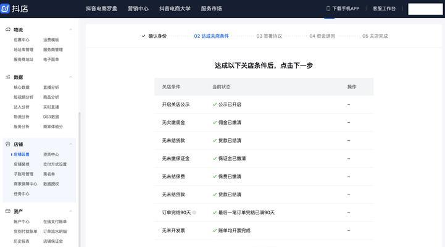Open 订单流水明细 in sidebar
This screenshot has height=247, width=445.
click(x=55, y=232)
